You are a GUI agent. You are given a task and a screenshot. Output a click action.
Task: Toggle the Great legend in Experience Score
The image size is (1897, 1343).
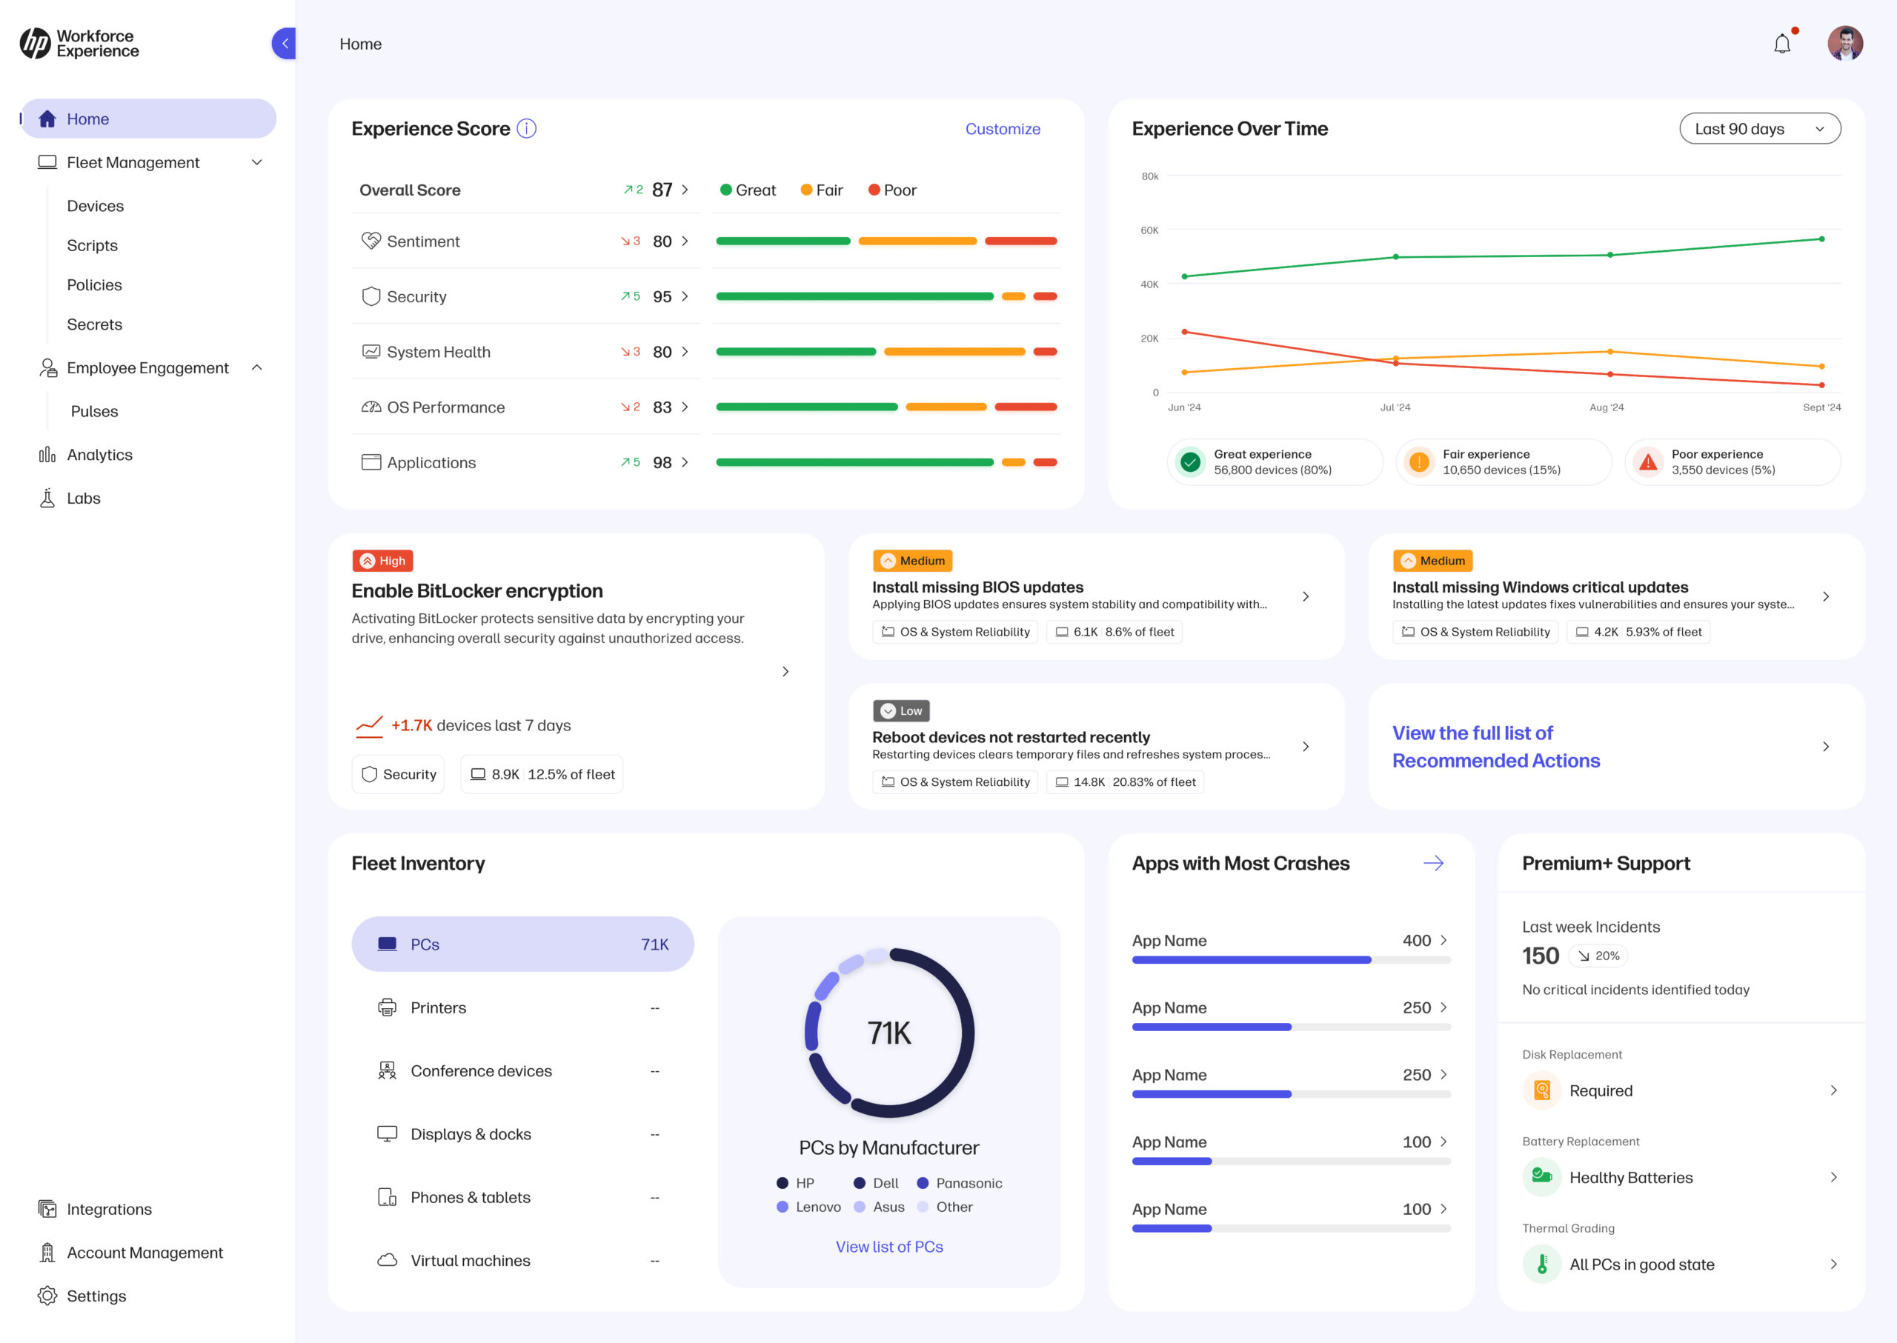click(748, 190)
